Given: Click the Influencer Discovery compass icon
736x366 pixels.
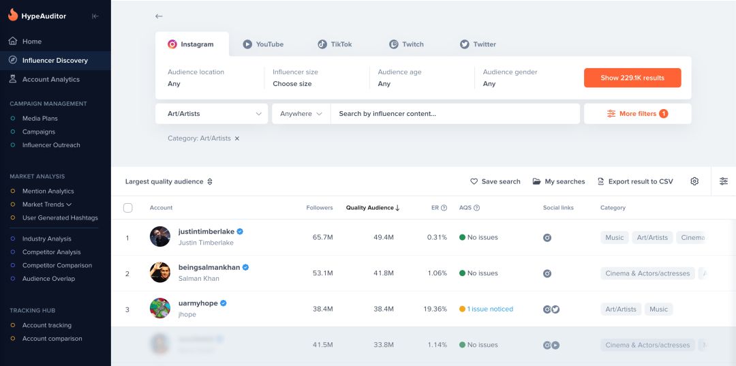Looking at the screenshot, I should (13, 60).
